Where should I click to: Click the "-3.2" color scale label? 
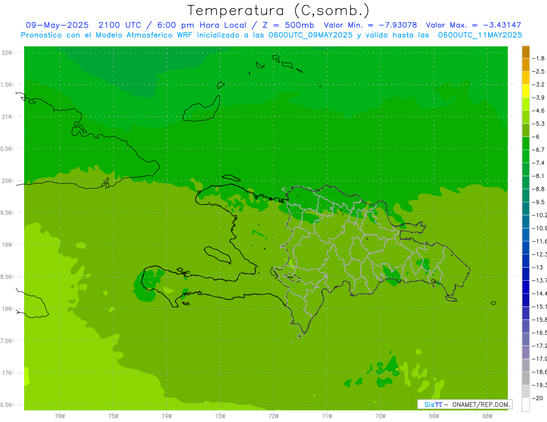coord(538,85)
